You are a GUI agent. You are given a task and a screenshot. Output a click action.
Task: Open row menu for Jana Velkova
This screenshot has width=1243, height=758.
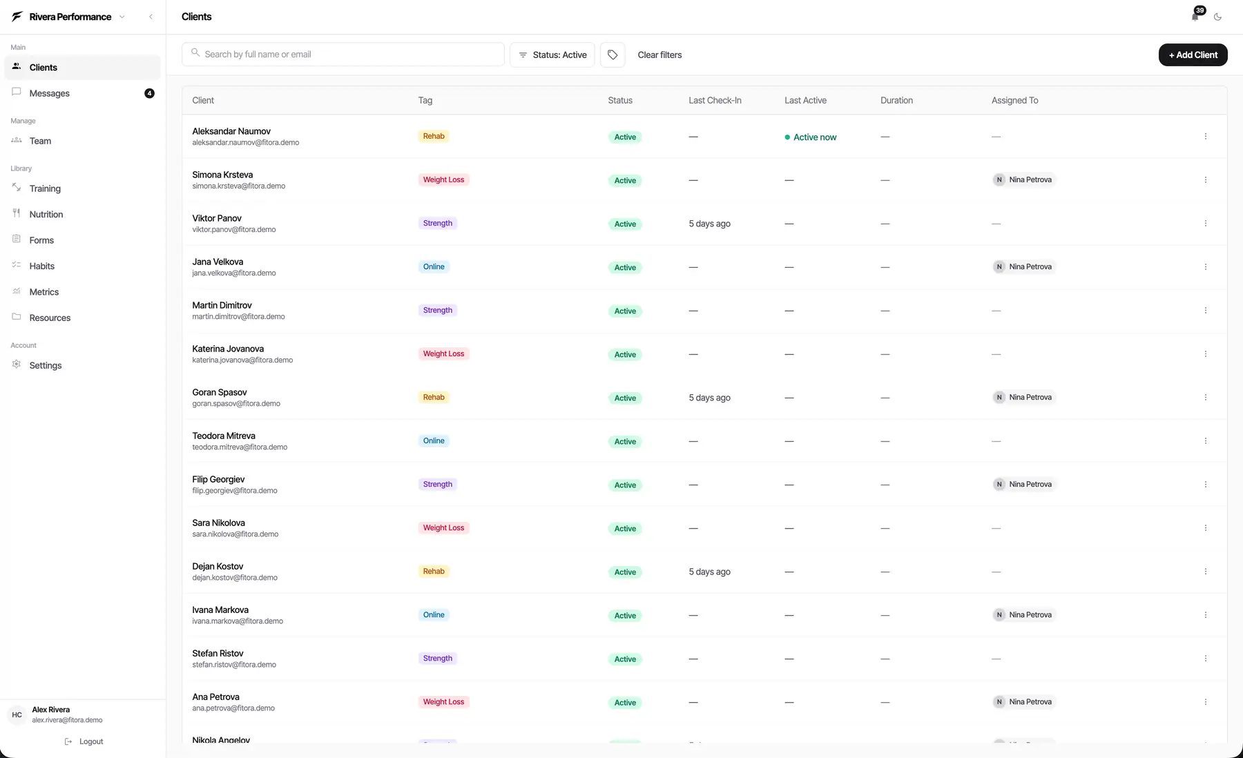1206,267
